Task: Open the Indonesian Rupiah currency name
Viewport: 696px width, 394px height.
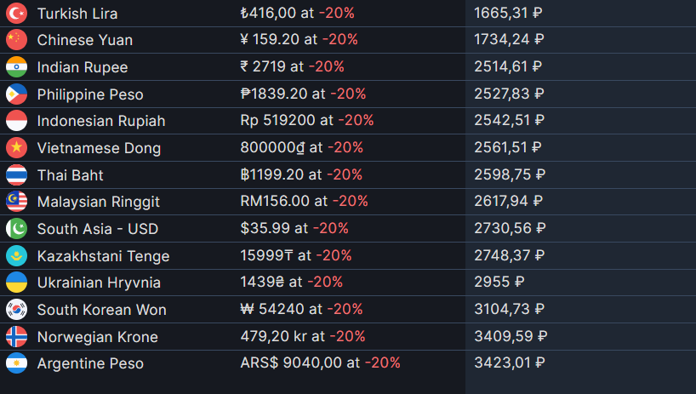Action: coord(101,121)
